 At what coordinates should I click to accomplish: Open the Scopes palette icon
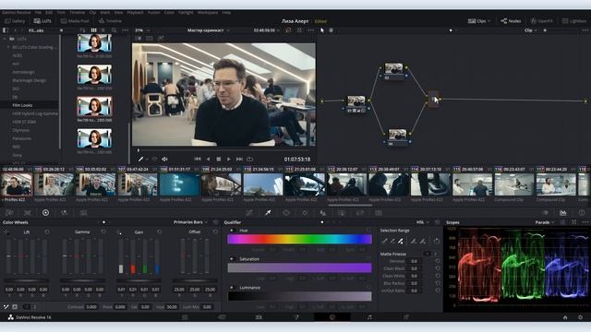pos(562,213)
